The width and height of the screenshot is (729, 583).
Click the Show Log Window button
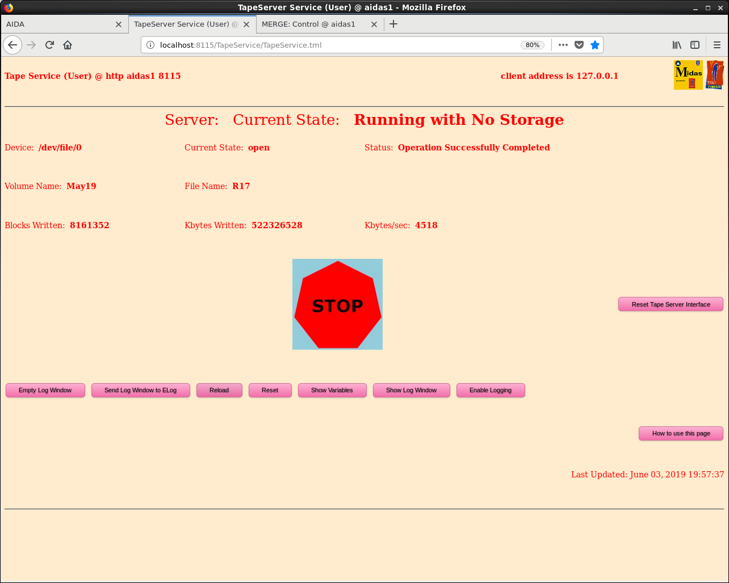point(411,391)
